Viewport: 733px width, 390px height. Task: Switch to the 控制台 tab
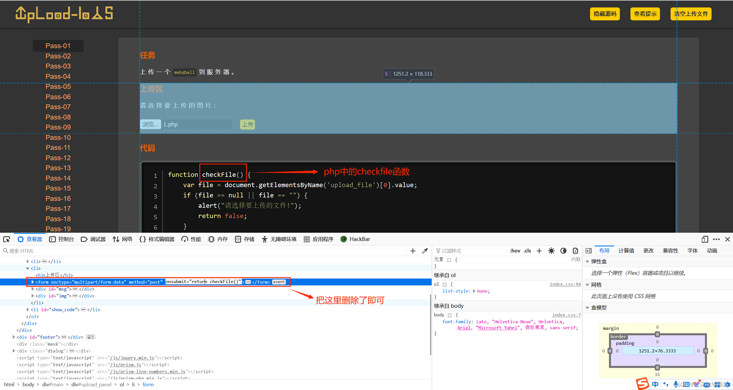pyautogui.click(x=62, y=239)
